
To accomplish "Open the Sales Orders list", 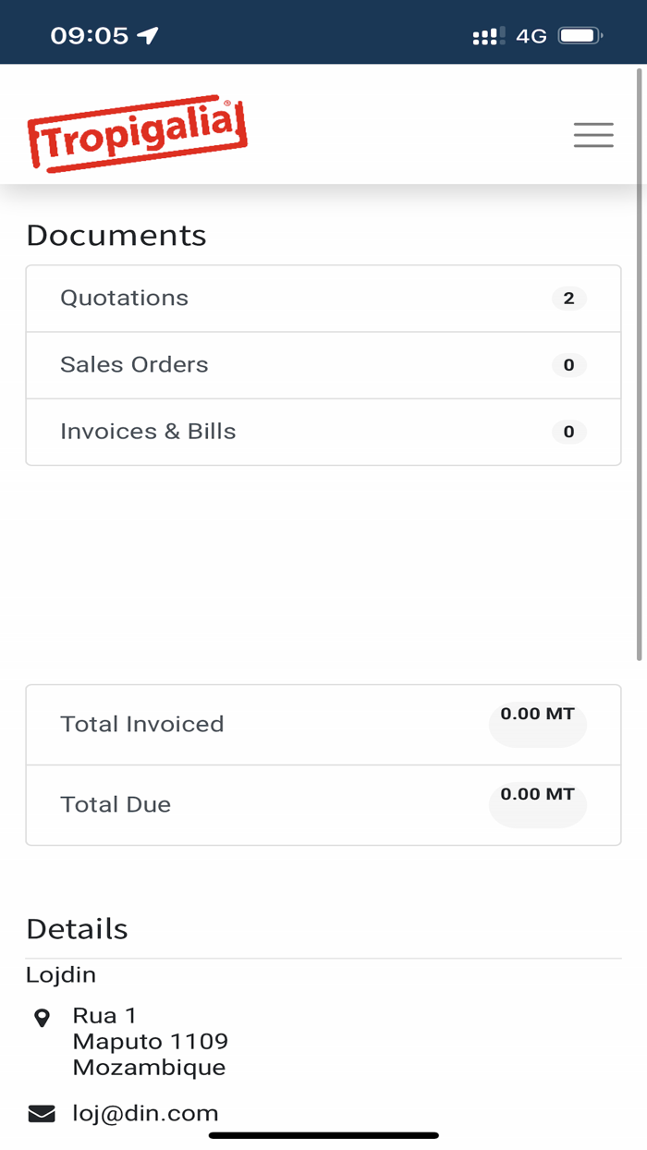I will 134,364.
